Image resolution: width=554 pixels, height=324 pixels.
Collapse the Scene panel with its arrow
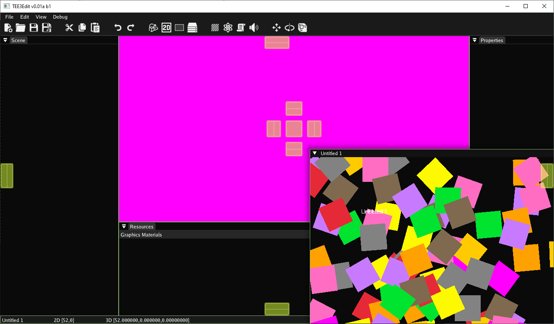[x=5, y=40]
